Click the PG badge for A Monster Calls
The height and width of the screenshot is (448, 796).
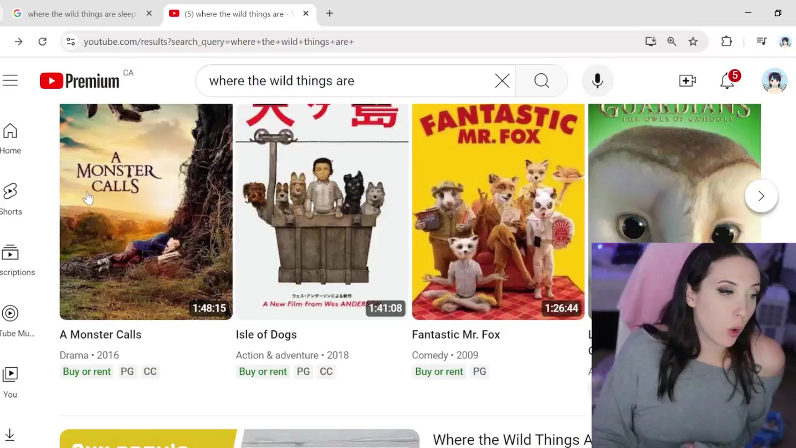coord(127,372)
